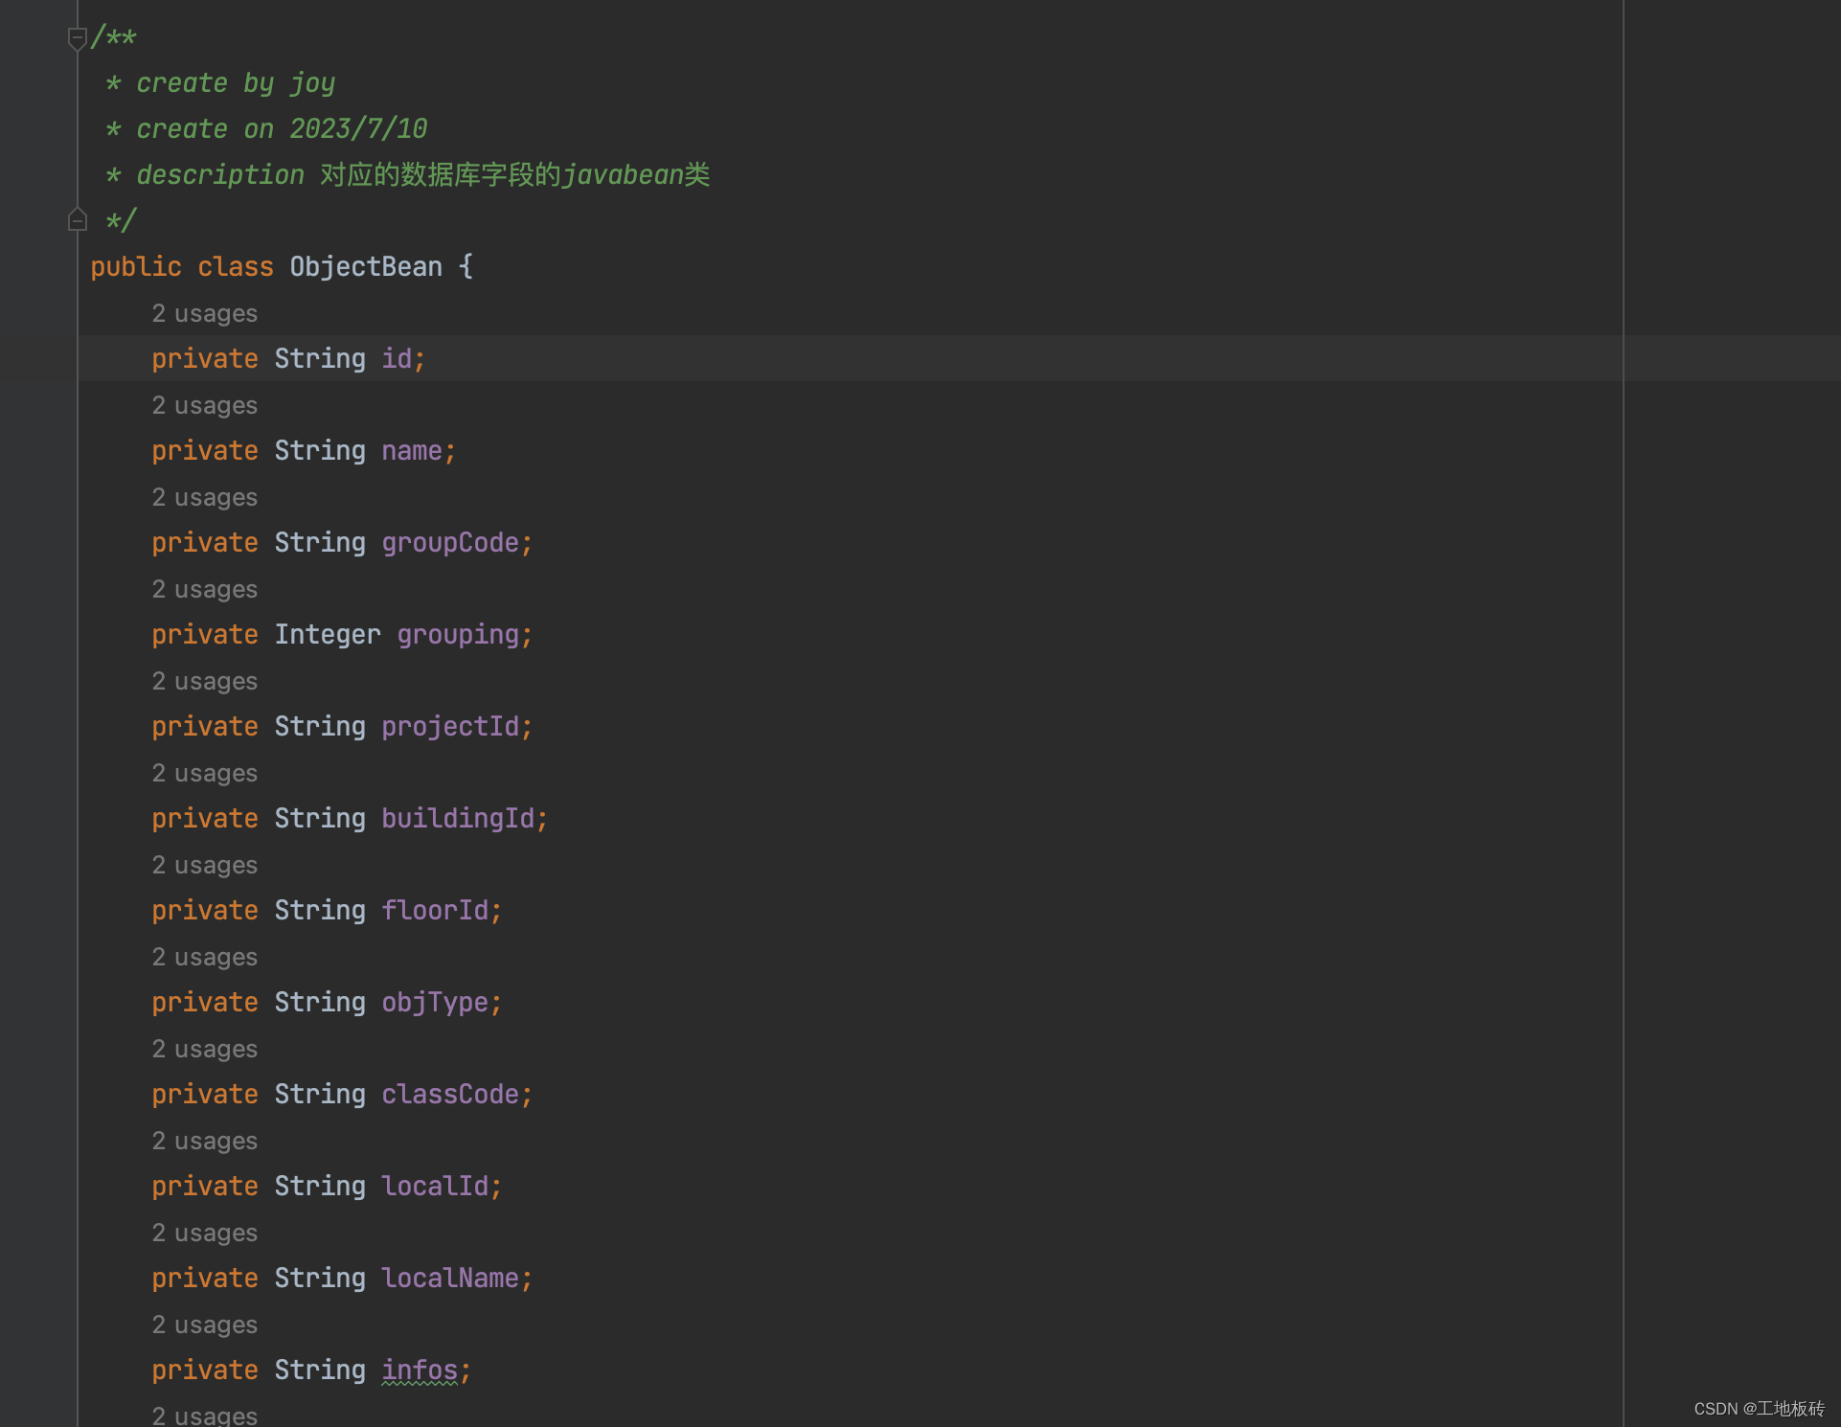
Task: Open the 2 usages hint above grouping field
Action: point(205,589)
